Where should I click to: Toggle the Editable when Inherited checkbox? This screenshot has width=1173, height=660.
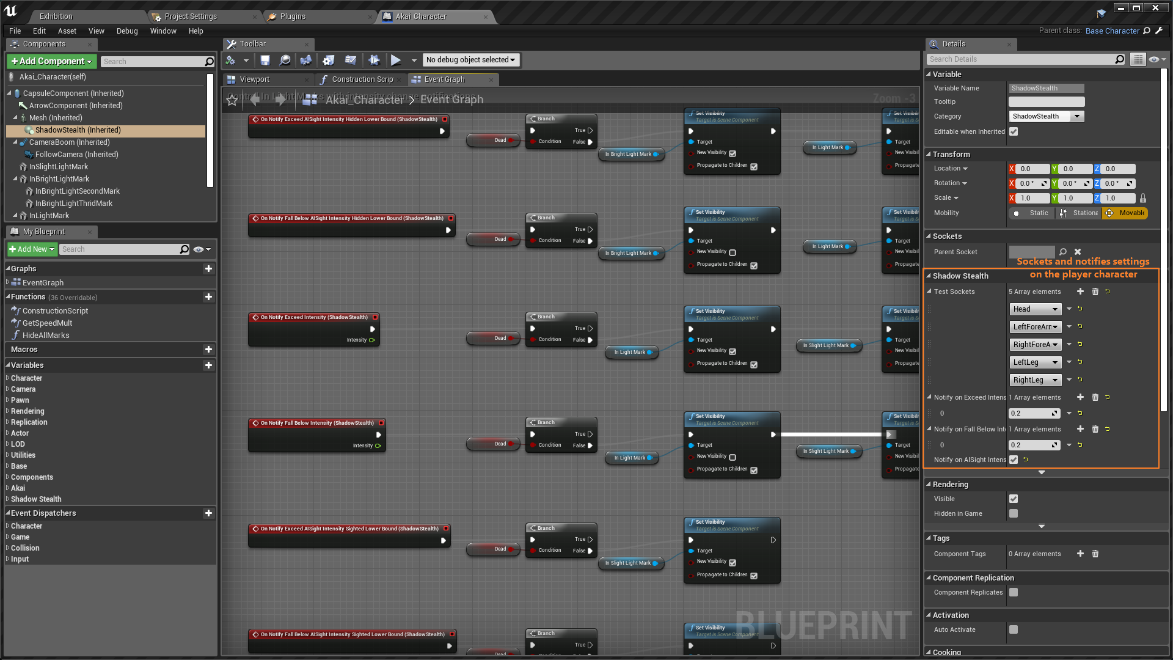(x=1014, y=131)
